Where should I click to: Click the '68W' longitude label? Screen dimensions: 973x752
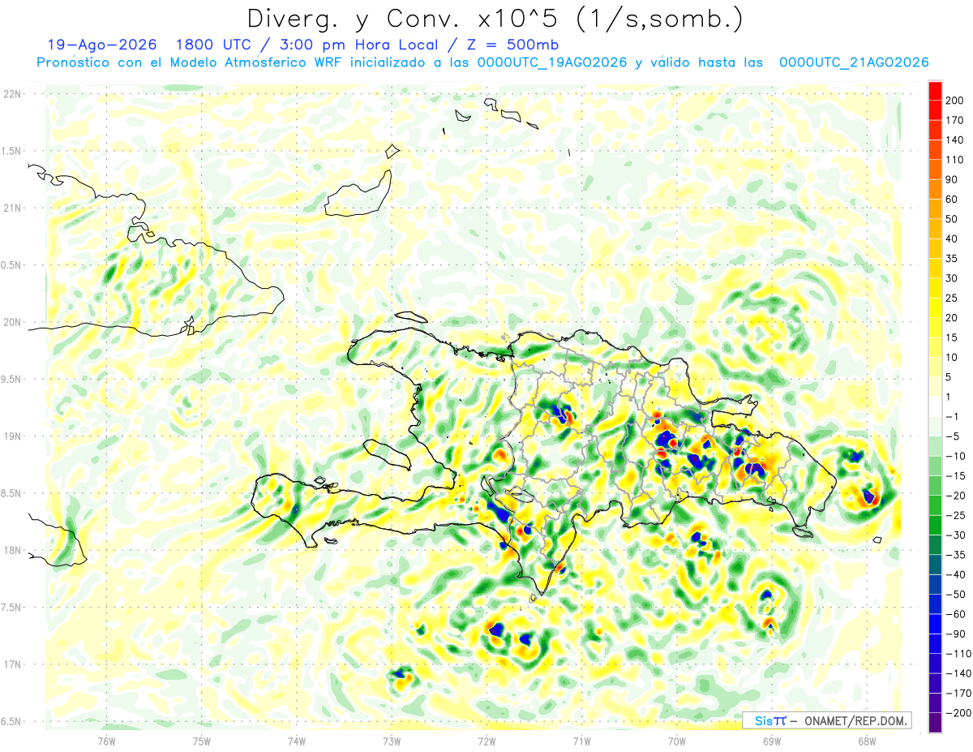867,741
